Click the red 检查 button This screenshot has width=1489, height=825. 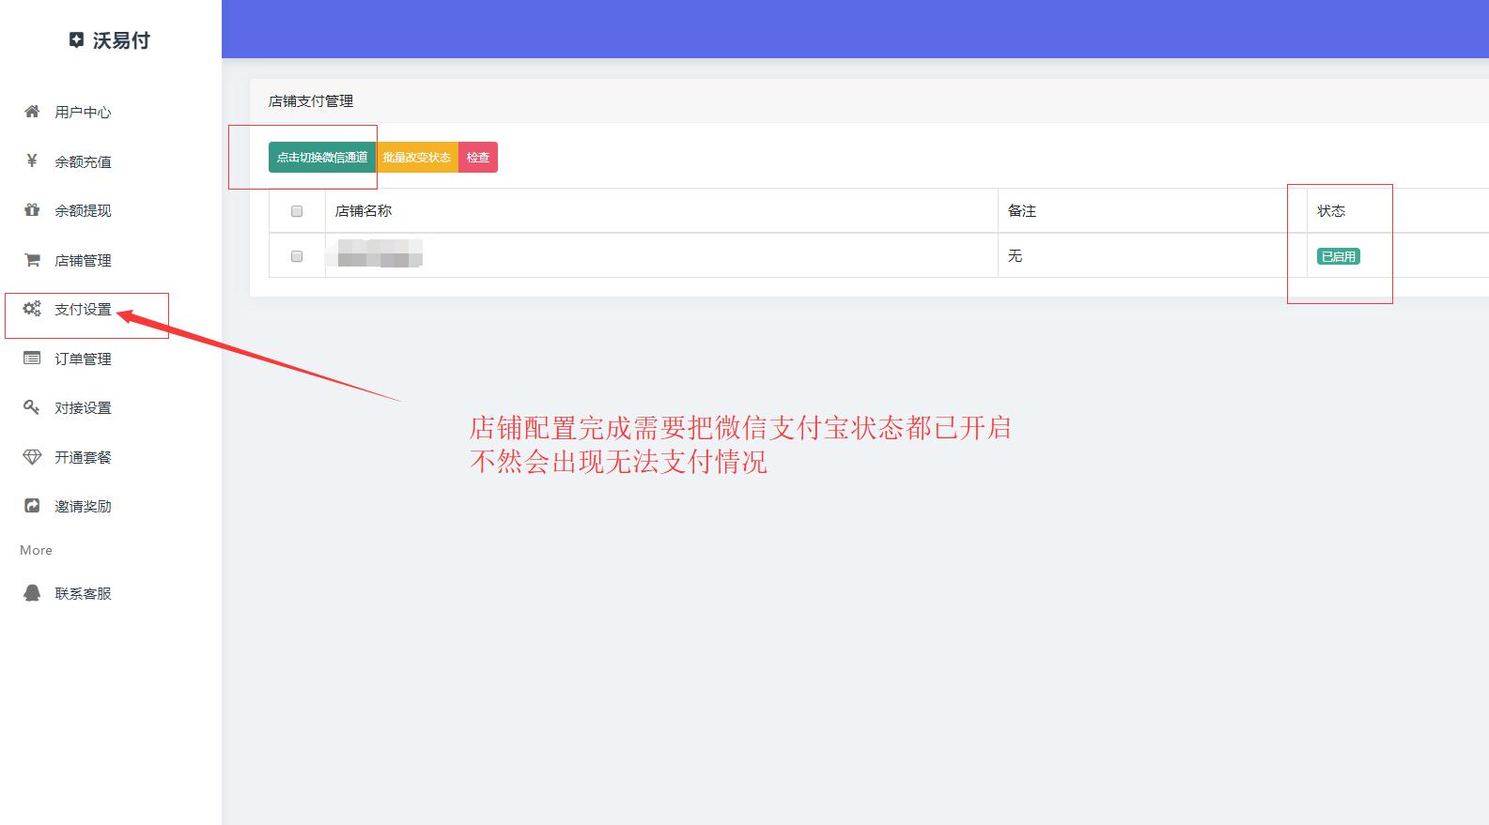(478, 158)
